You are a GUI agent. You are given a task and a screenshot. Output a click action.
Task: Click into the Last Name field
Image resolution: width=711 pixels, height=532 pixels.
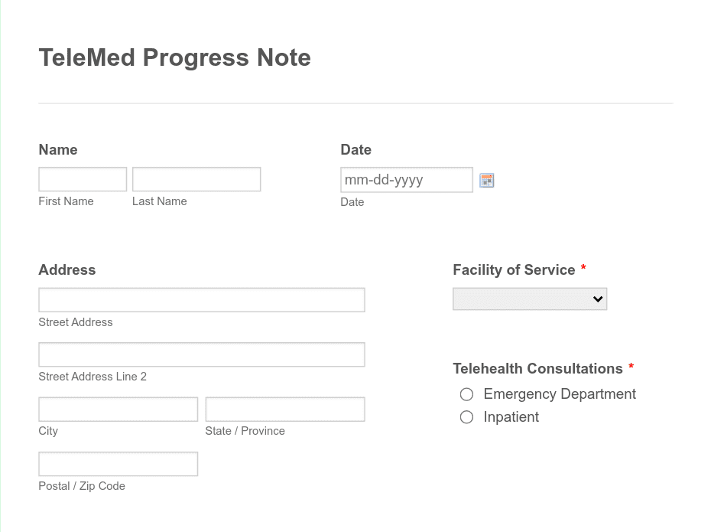(x=196, y=178)
